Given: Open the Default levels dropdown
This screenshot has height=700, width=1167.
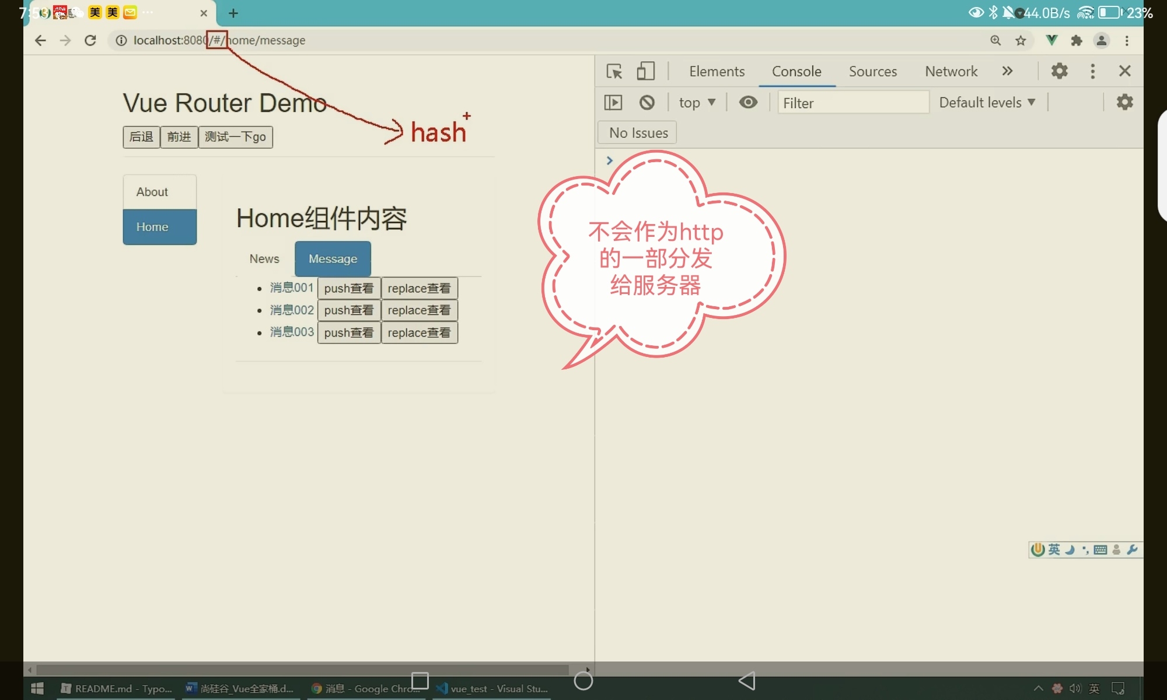Looking at the screenshot, I should 987,103.
